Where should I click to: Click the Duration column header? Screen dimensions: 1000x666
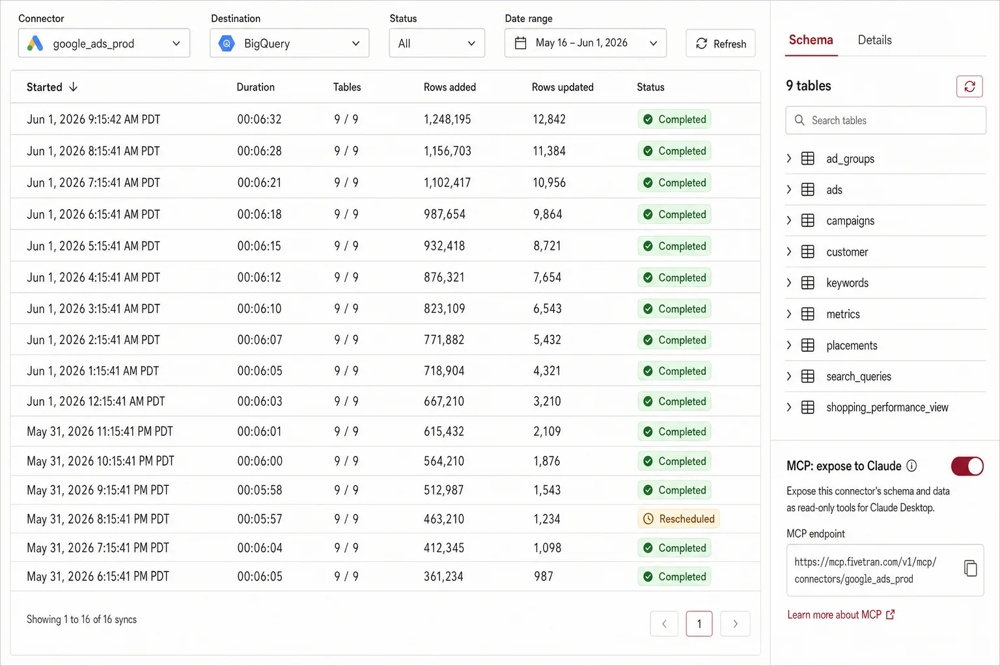coord(255,87)
